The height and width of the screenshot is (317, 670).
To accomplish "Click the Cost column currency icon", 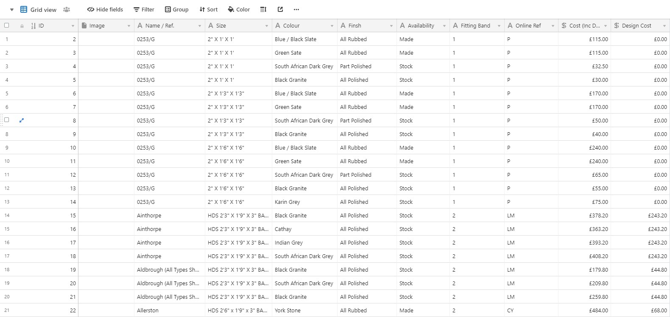I will click(564, 25).
